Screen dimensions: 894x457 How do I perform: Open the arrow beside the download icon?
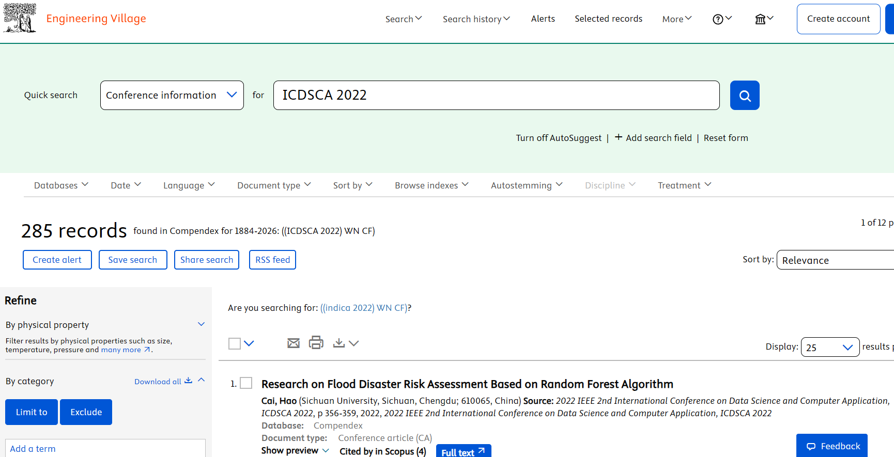[x=353, y=343]
